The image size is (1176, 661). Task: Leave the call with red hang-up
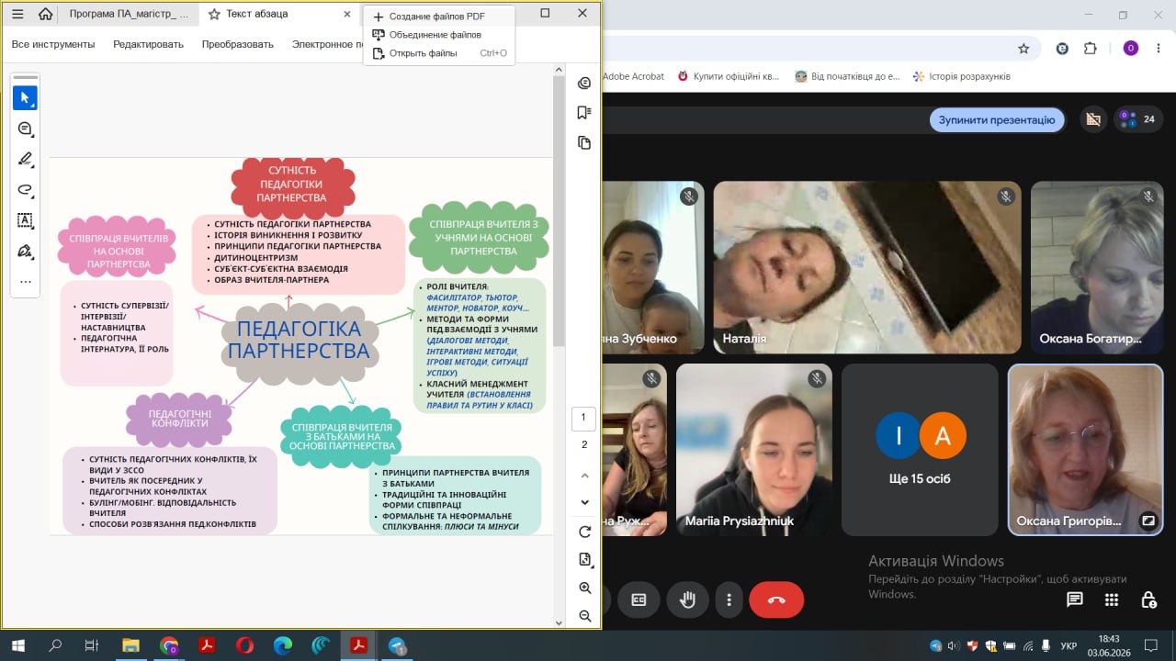tap(776, 600)
